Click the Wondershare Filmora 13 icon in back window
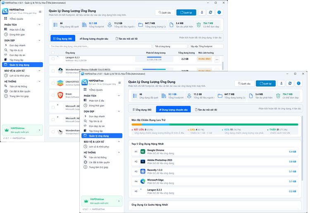310x213 pixels. pos(60,71)
